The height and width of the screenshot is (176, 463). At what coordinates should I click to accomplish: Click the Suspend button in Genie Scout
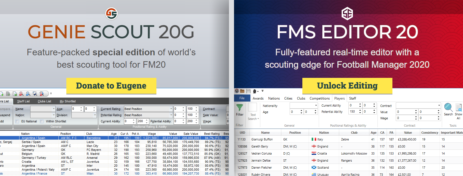coord(5,115)
